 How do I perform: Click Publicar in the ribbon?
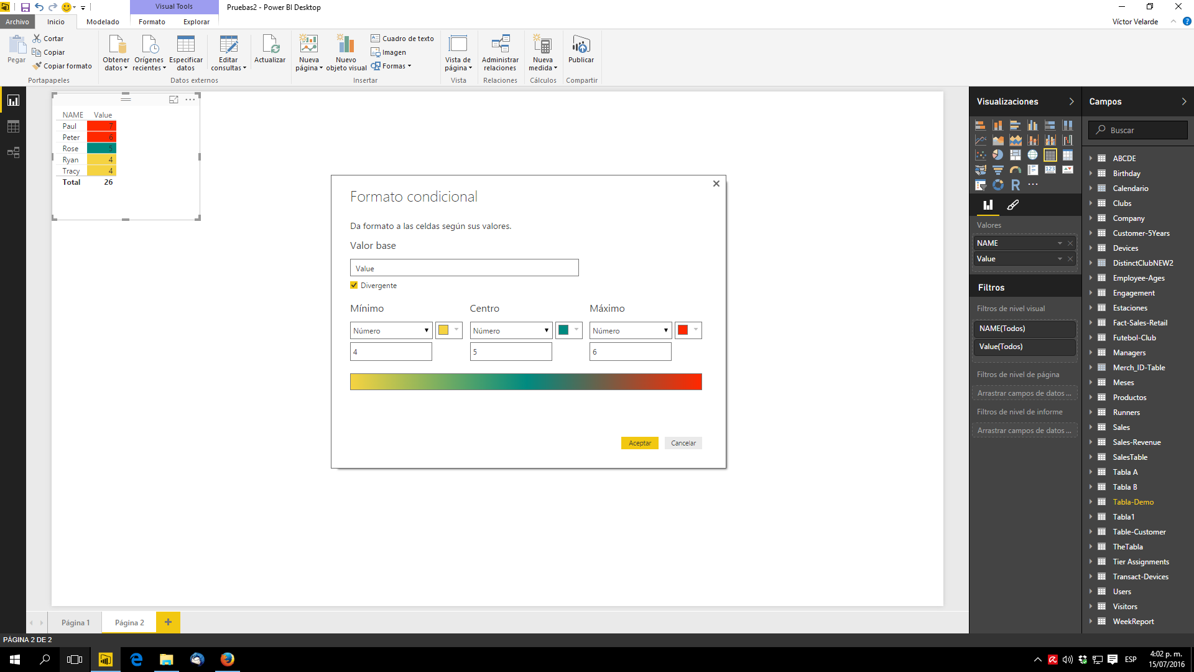(x=581, y=49)
